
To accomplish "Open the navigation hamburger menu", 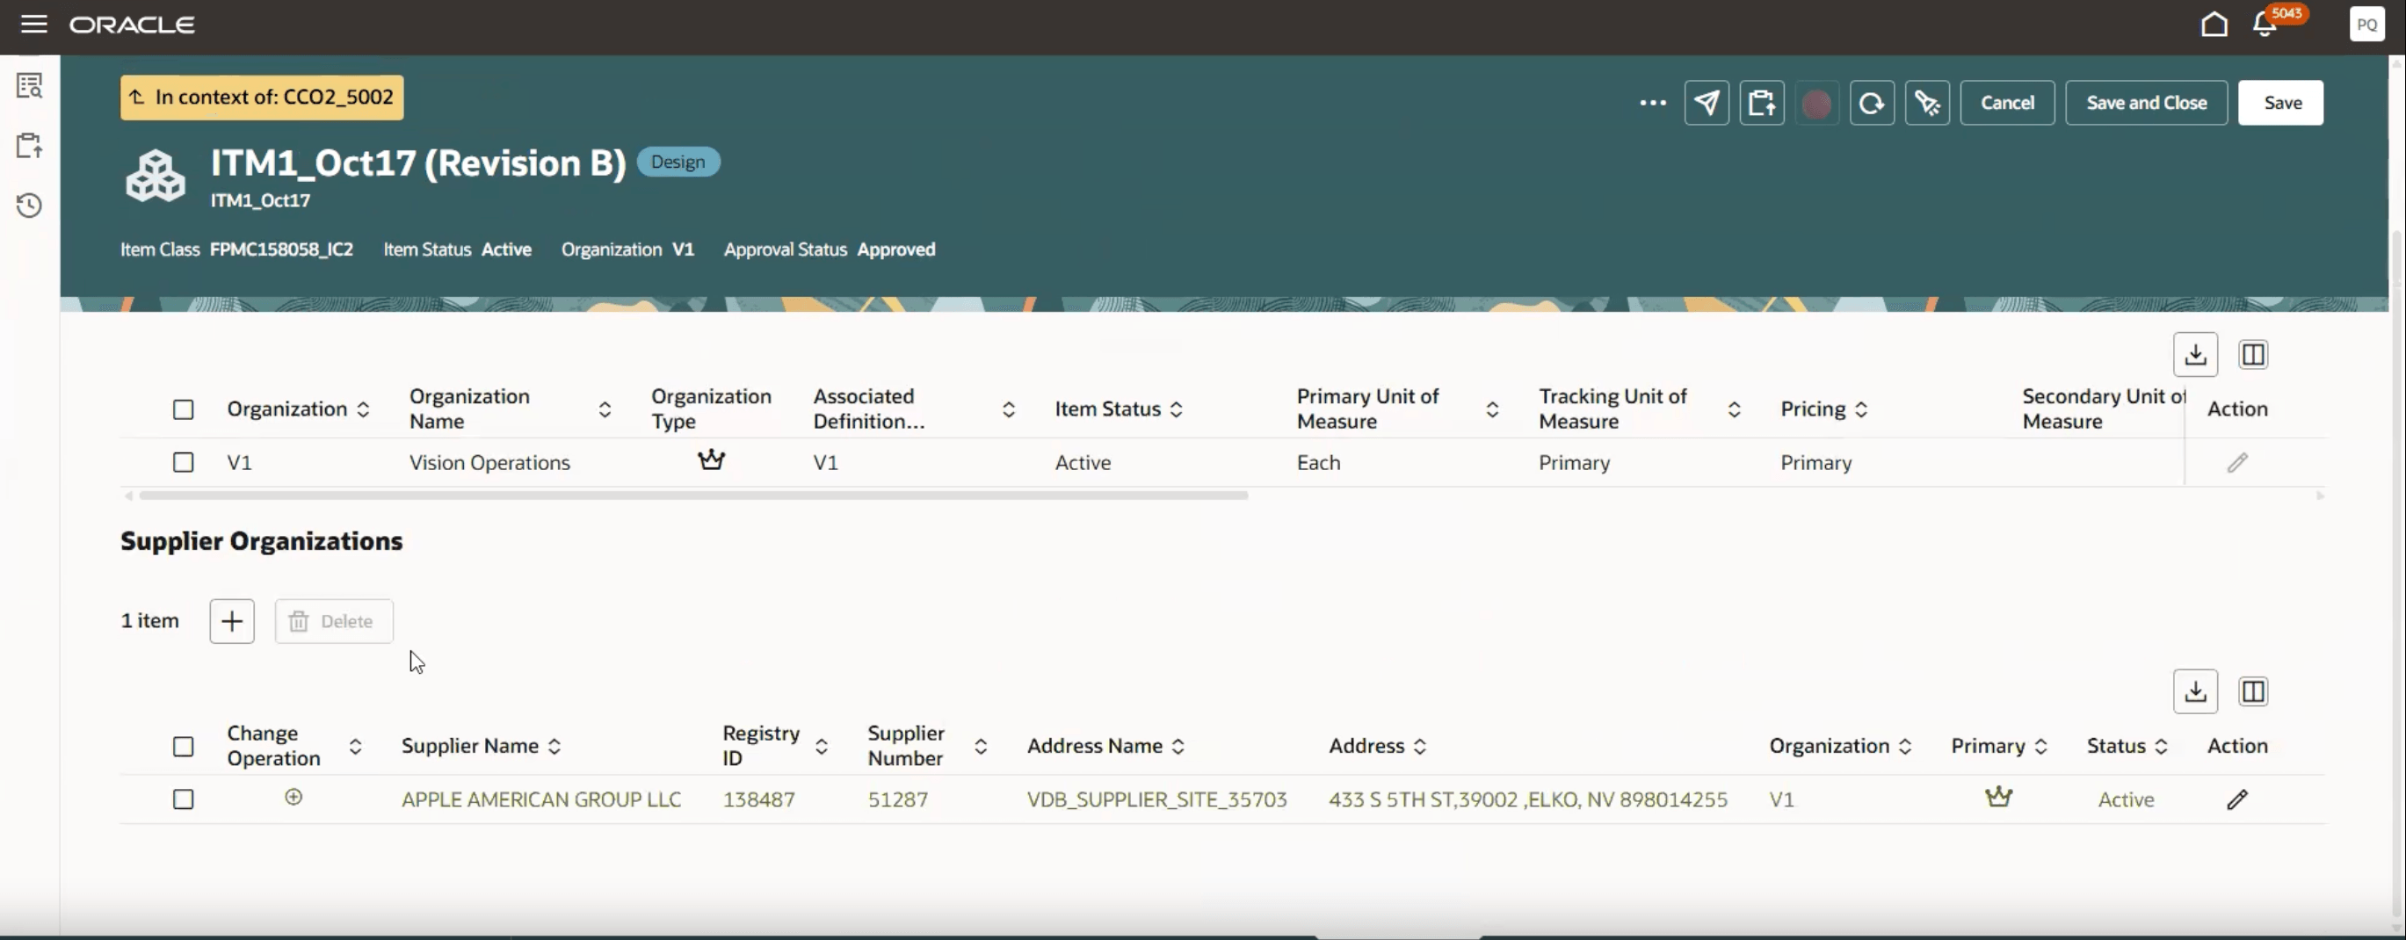I will [x=33, y=25].
